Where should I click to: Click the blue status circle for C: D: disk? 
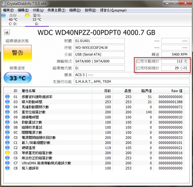pyautogui.click(x=3, y=16)
